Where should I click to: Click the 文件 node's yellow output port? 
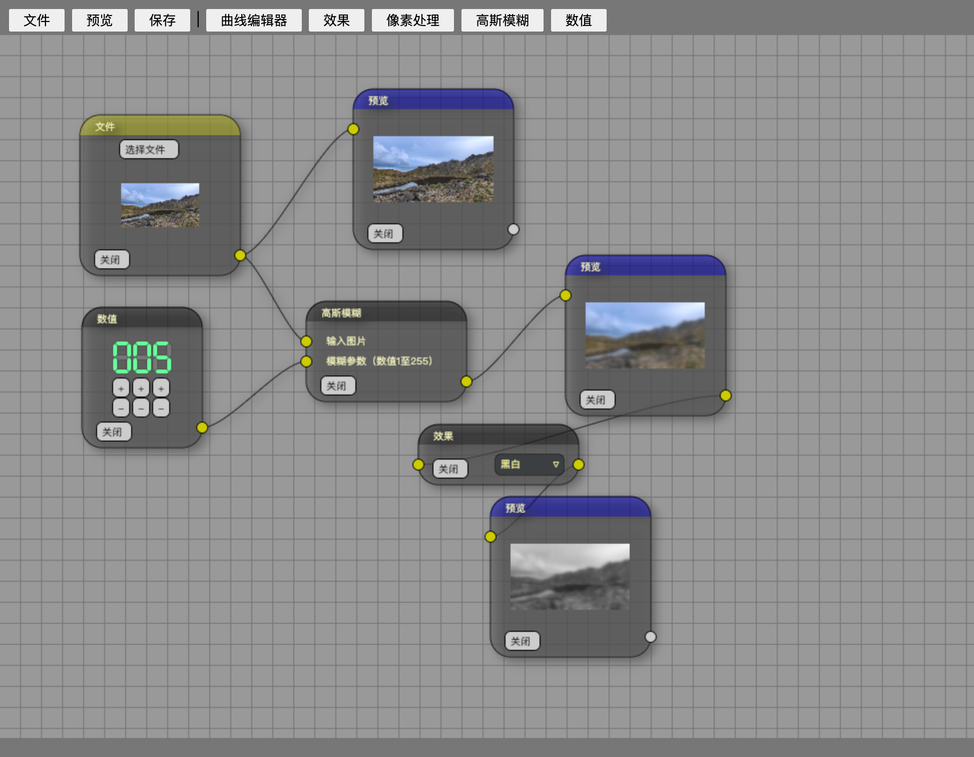[x=240, y=255]
